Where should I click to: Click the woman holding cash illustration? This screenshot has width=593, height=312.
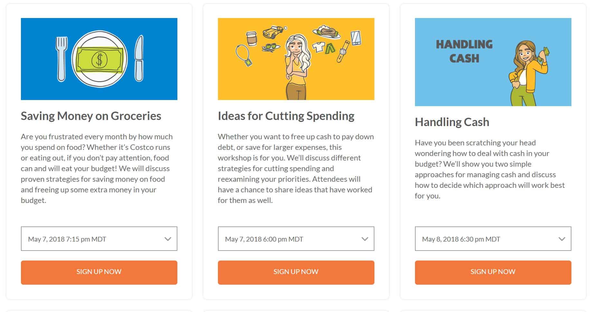coord(528,73)
